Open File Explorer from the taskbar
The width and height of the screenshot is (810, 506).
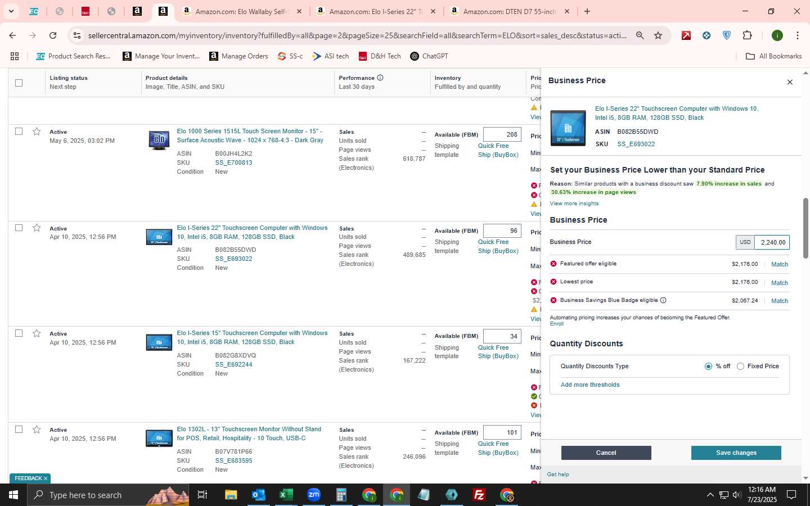point(231,495)
